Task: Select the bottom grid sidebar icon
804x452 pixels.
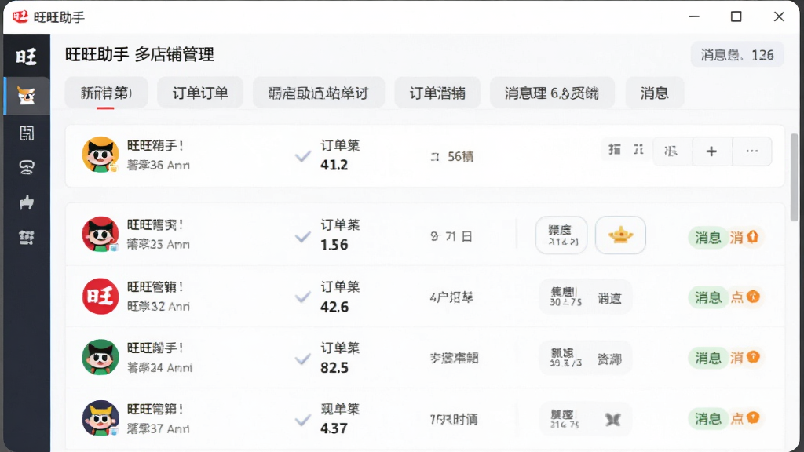Action: pos(27,237)
